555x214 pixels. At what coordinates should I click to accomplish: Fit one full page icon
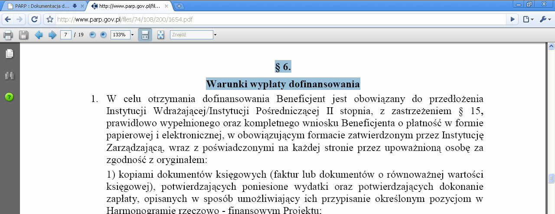[160, 35]
